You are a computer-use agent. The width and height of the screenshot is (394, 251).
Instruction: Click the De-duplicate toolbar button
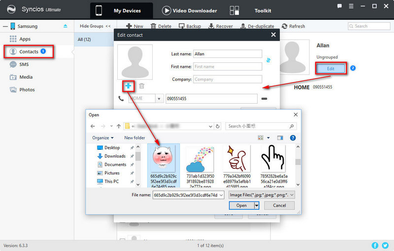(257, 26)
